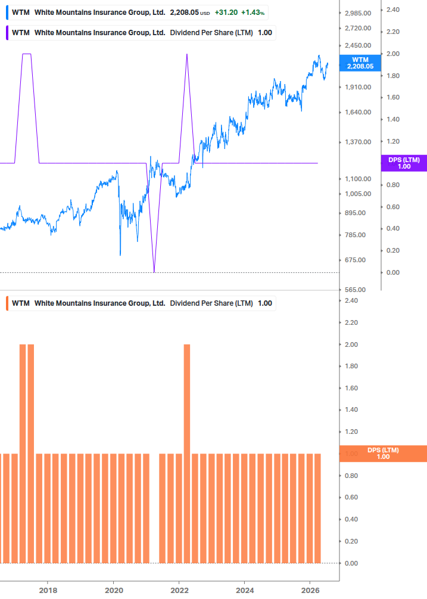The height and width of the screenshot is (599, 427).
Task: Click the 2022 label on the time axis
Action: (179, 591)
